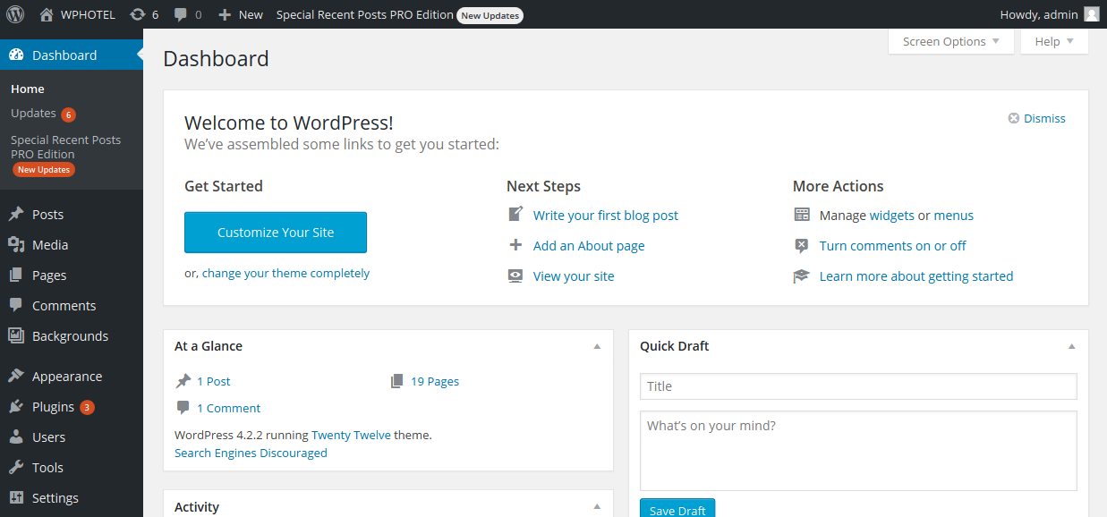This screenshot has height=517, width=1107.
Task: Click the Save Draft button
Action: 677,508
